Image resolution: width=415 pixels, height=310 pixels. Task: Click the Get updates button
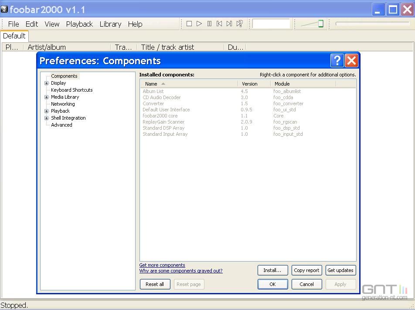point(340,270)
